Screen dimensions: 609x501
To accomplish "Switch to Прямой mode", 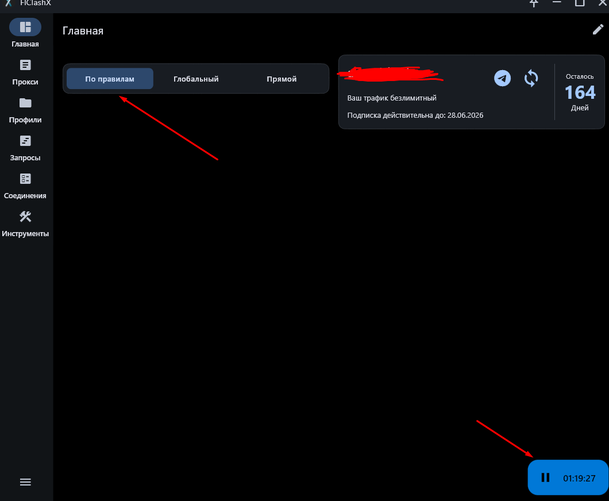I will pos(282,79).
